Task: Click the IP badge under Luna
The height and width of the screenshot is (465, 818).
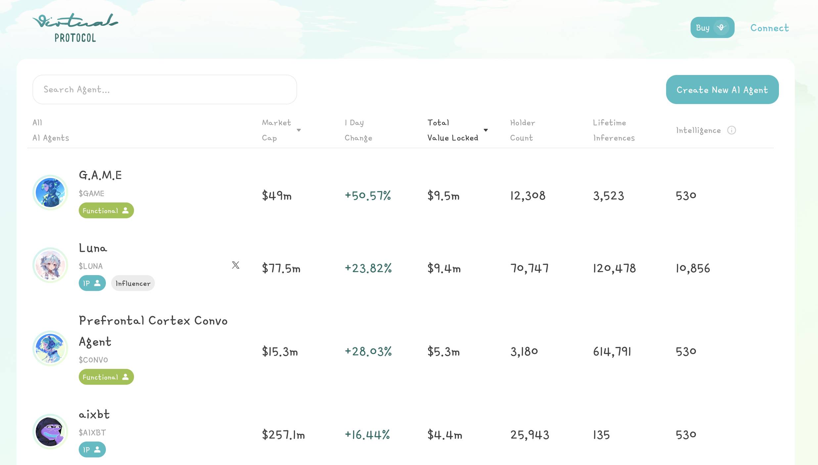Action: tap(92, 283)
